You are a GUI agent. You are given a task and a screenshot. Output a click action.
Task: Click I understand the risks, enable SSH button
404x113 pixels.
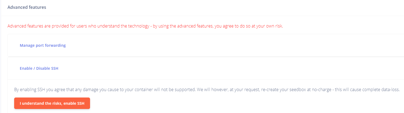pos(52,103)
